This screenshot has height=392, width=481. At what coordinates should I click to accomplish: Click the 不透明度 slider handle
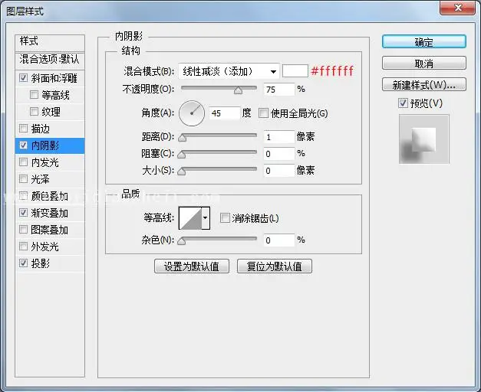[238, 90]
